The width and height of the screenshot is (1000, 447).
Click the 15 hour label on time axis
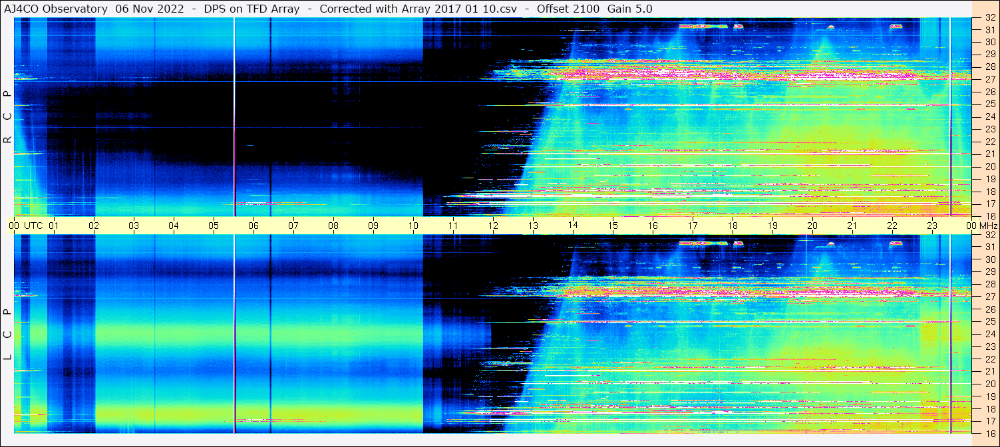[x=613, y=225]
